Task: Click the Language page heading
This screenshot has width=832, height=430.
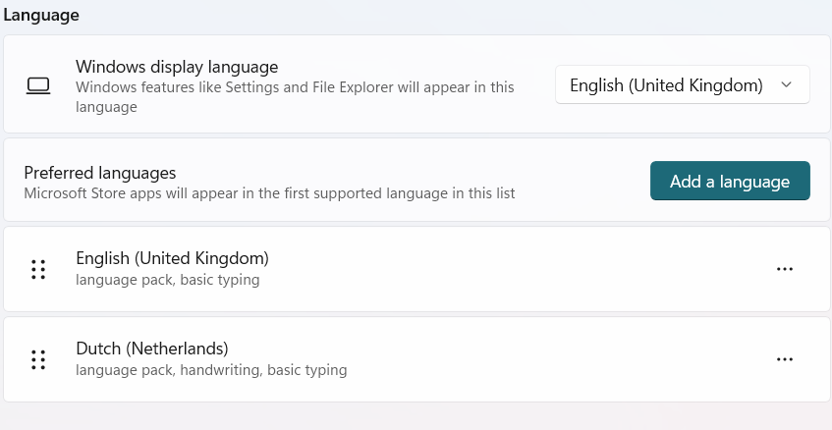Action: [x=41, y=15]
